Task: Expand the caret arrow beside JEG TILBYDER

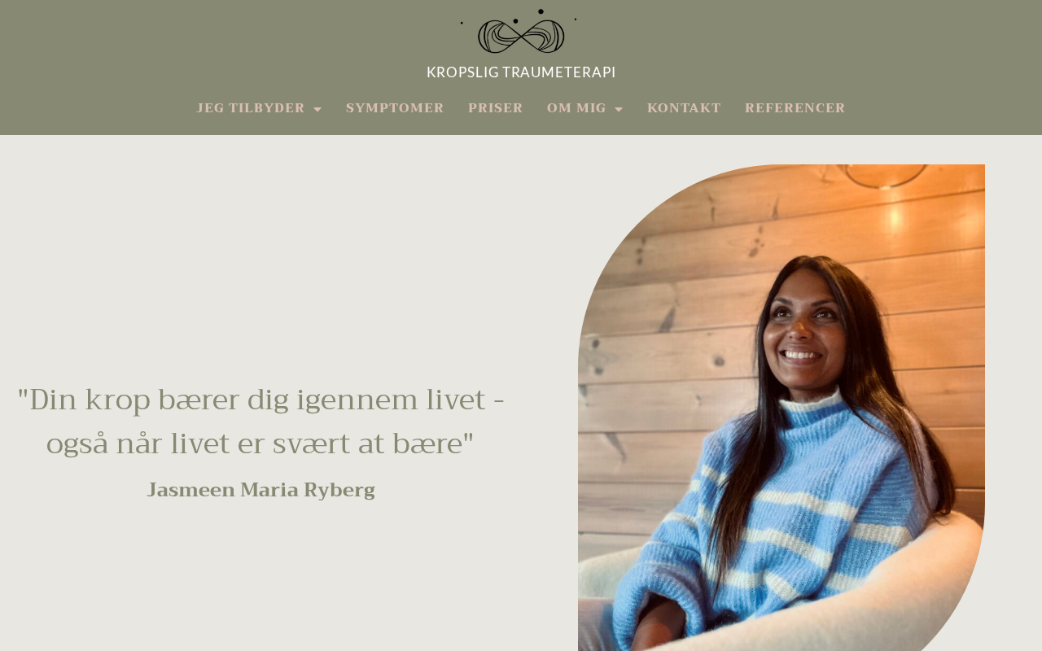Action: [x=317, y=109]
